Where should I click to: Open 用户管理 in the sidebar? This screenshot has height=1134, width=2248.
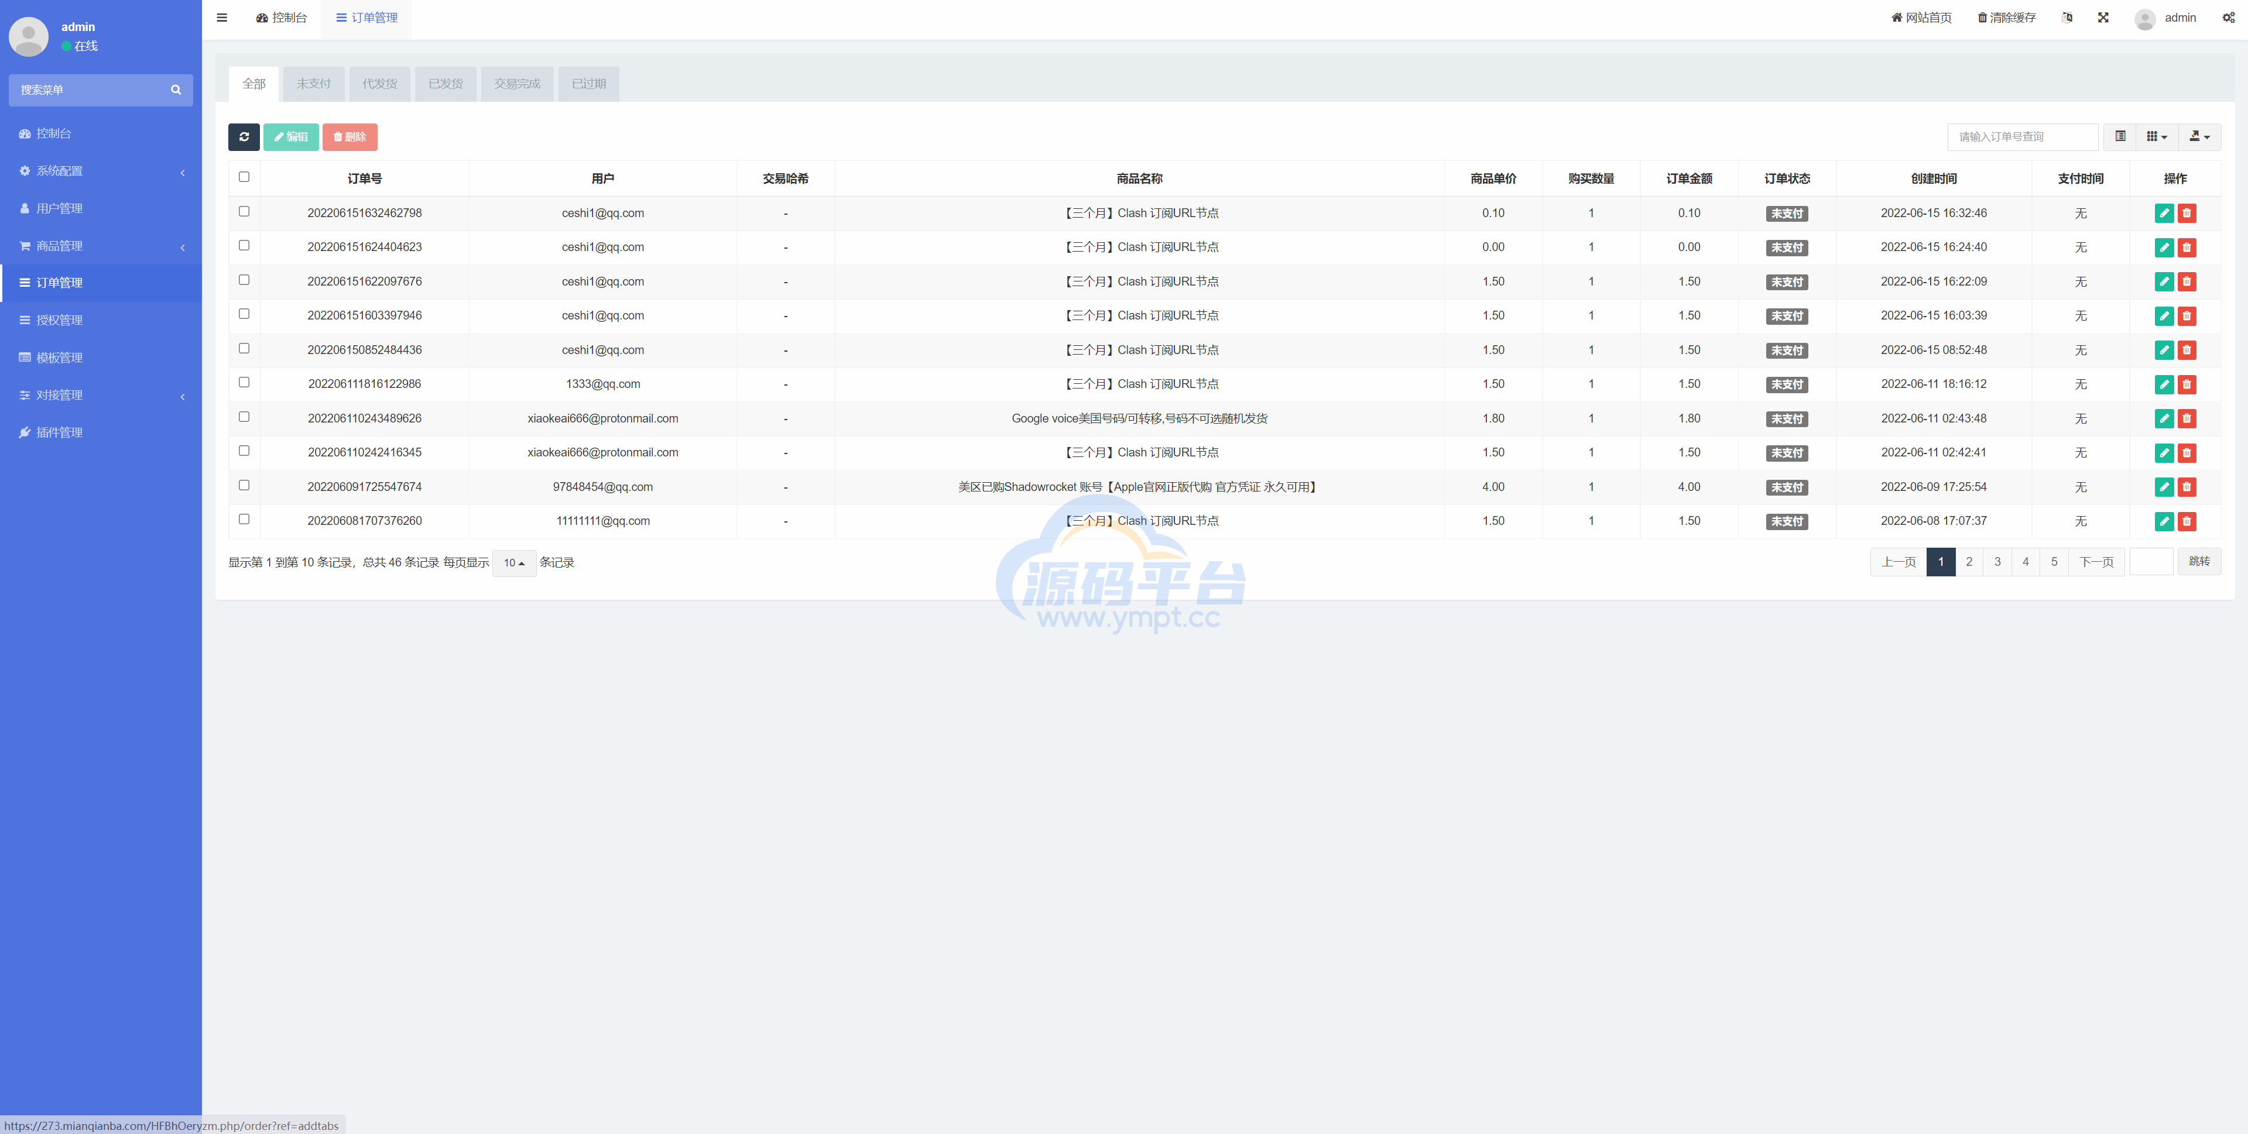point(100,208)
